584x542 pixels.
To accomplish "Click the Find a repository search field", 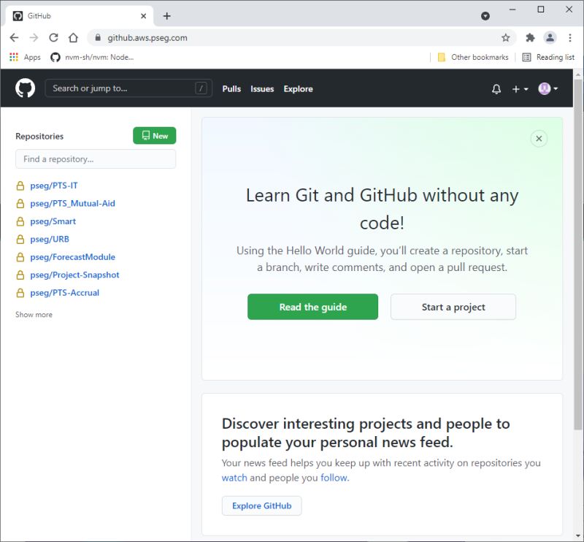I will [95, 159].
